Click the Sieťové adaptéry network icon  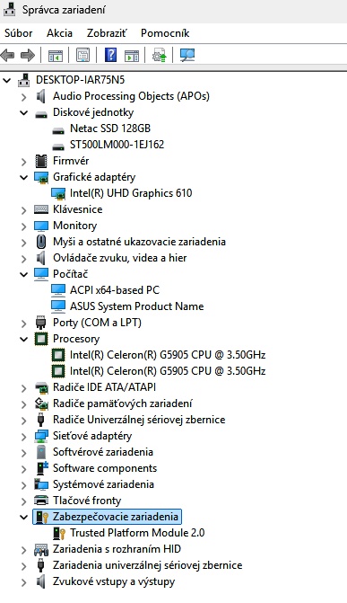click(41, 436)
